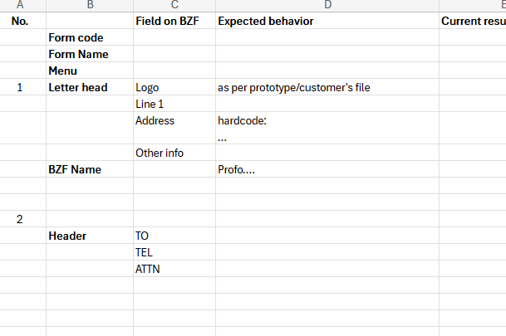
Task: Select the cell reading 'as per prototype/customer's file'
Action: (x=327, y=87)
